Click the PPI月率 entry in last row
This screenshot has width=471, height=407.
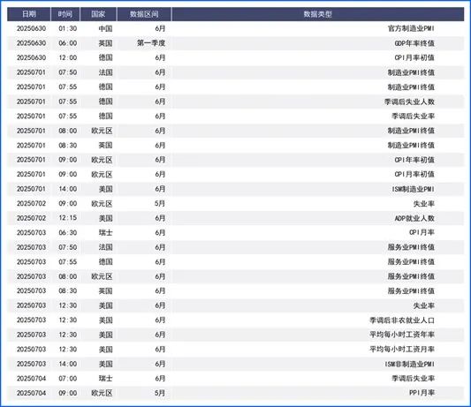(422, 393)
